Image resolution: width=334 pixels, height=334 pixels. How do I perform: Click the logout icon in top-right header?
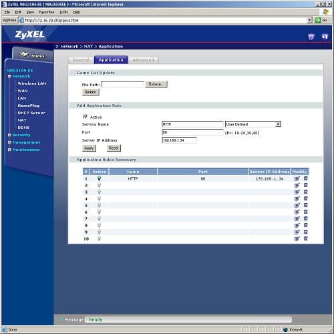pos(325,37)
